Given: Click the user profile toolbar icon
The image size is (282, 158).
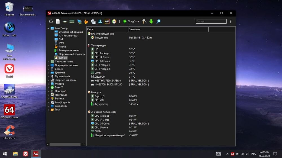Looking at the screenshot, I should pos(100,22).
